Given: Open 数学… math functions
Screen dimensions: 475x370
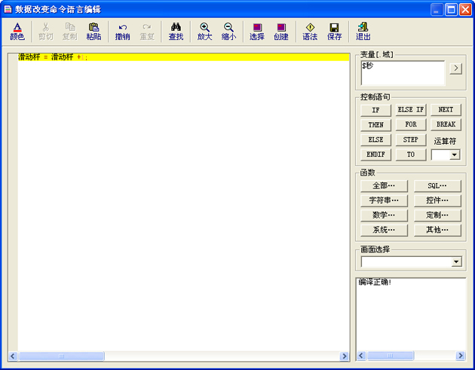Looking at the screenshot, I should 384,216.
